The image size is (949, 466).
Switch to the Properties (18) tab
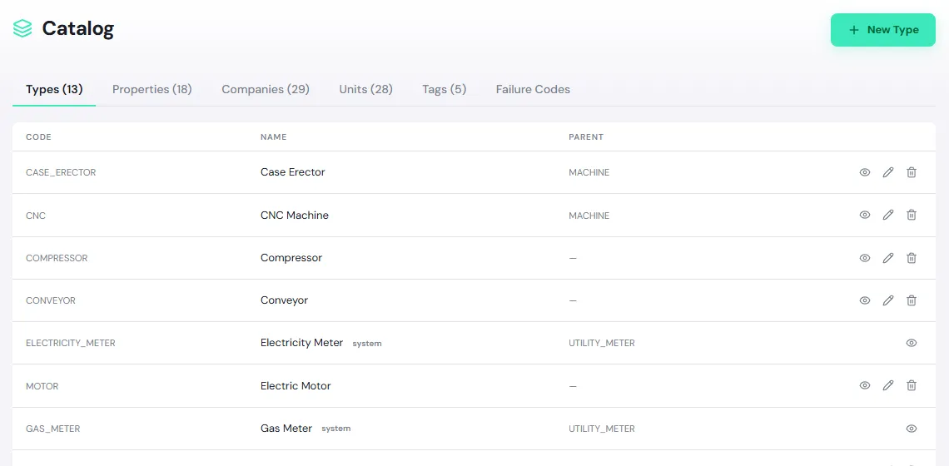[152, 90]
